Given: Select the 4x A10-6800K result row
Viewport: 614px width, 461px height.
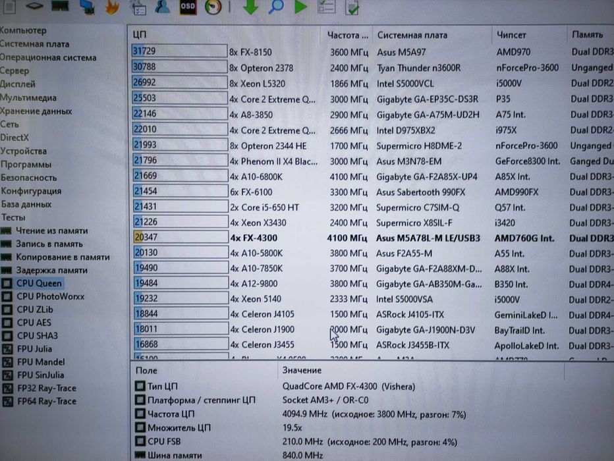Looking at the screenshot, I should 372,176.
